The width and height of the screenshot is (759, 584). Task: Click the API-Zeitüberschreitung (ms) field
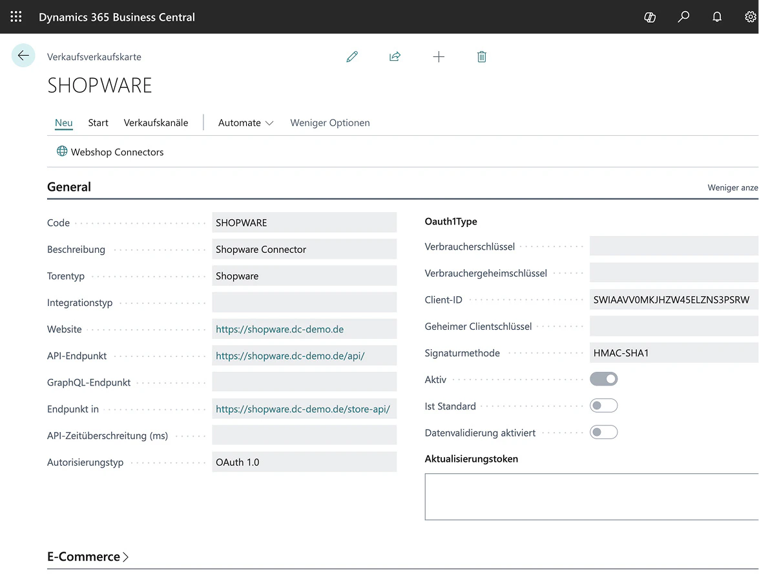pyautogui.click(x=304, y=435)
